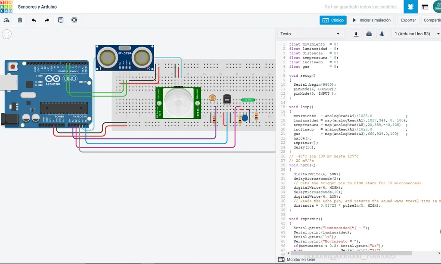
Task: Click the Exportar button
Action: pyautogui.click(x=408, y=20)
